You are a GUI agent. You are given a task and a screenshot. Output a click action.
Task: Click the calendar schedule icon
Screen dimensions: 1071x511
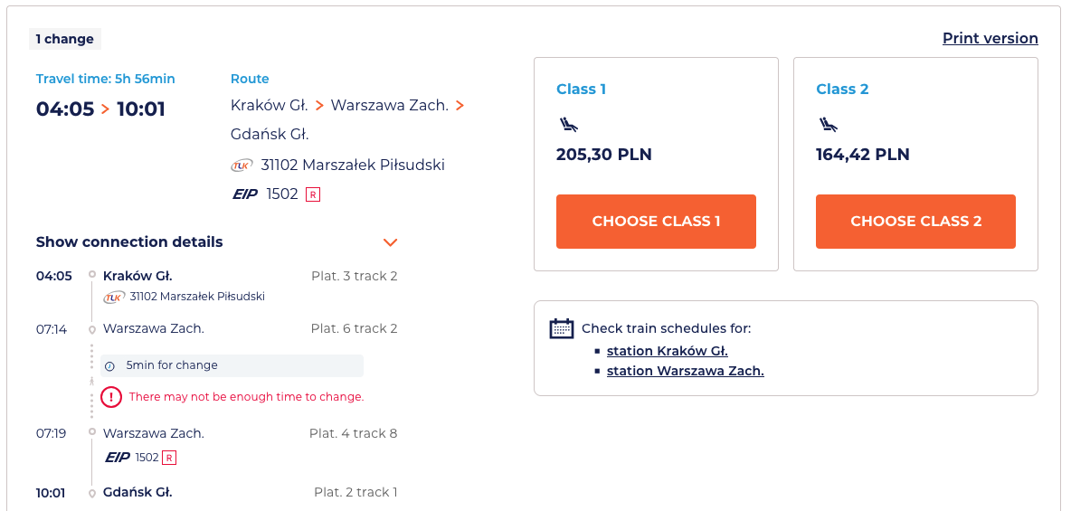pyautogui.click(x=562, y=328)
